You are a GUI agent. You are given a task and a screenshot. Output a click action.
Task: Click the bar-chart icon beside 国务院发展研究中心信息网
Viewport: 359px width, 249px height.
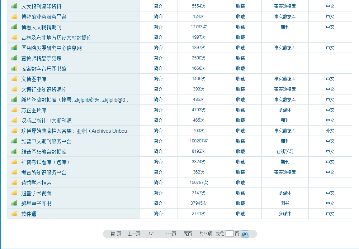click(x=14, y=48)
